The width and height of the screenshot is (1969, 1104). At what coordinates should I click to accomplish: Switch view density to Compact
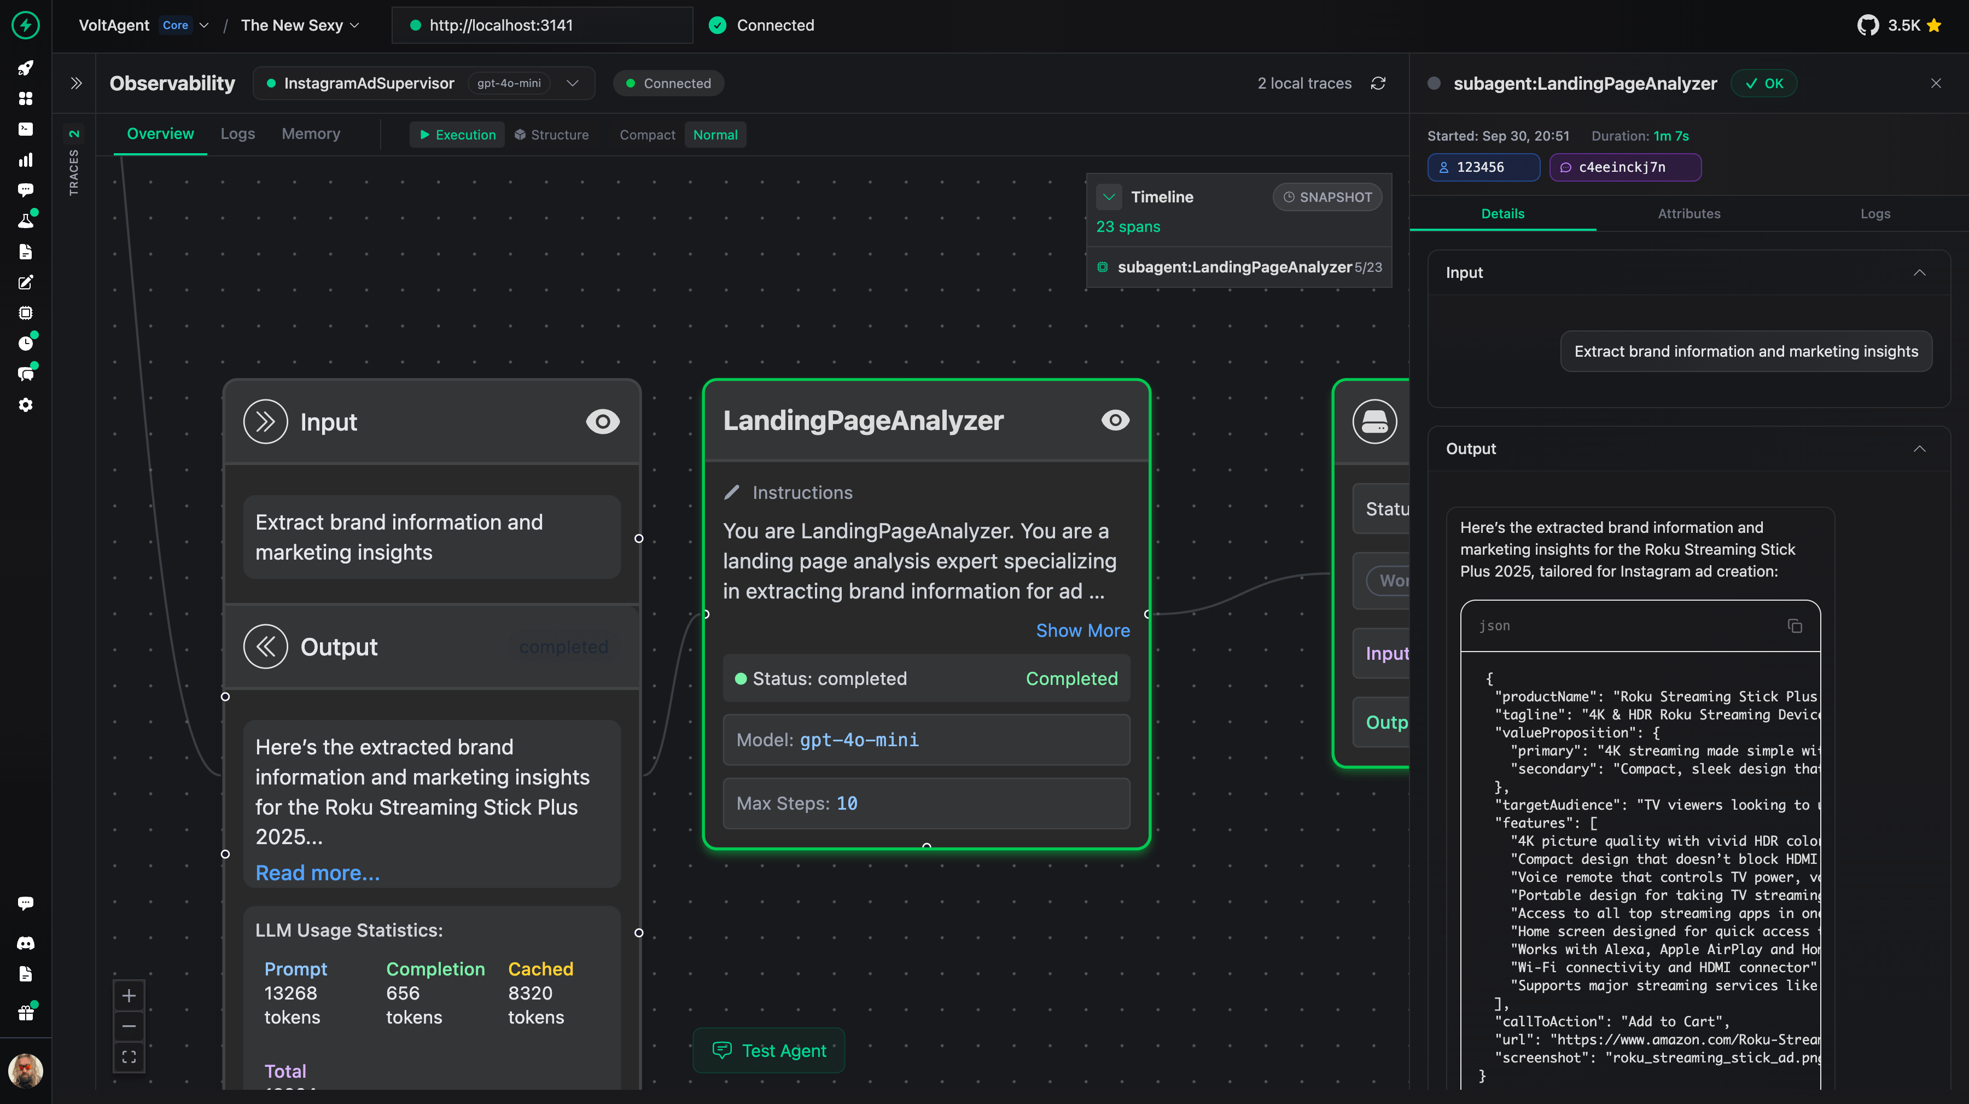coord(646,135)
